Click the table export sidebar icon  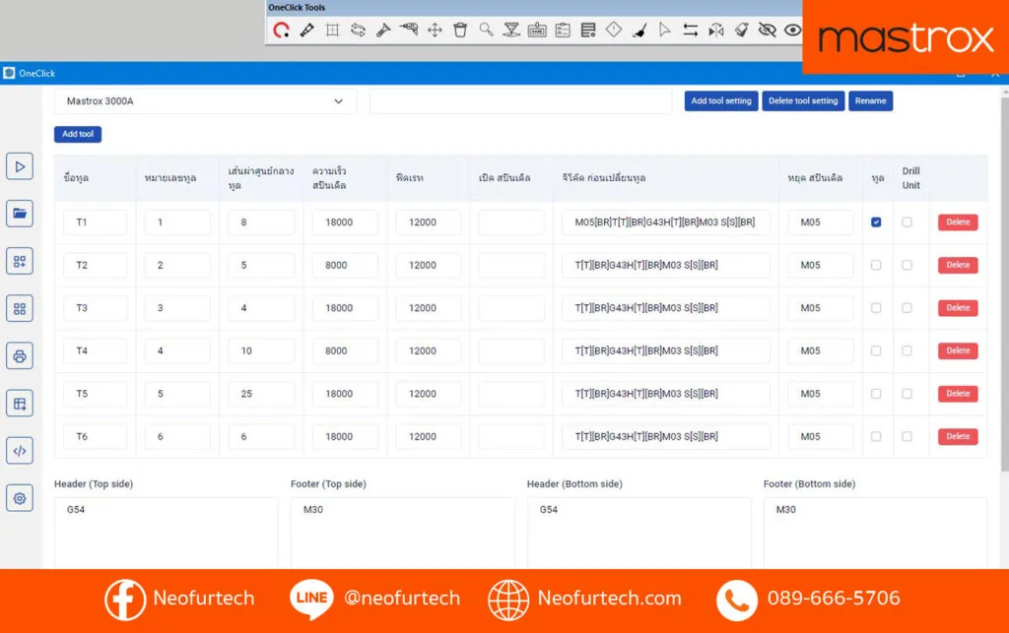tap(20, 404)
